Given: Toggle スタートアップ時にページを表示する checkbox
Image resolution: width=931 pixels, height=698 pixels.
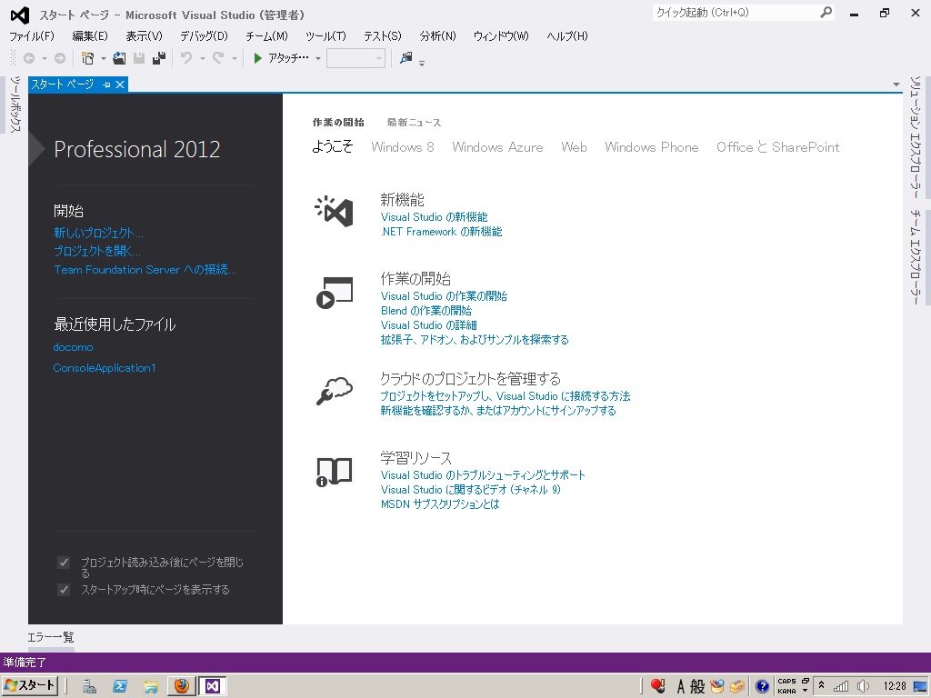Looking at the screenshot, I should (x=64, y=590).
